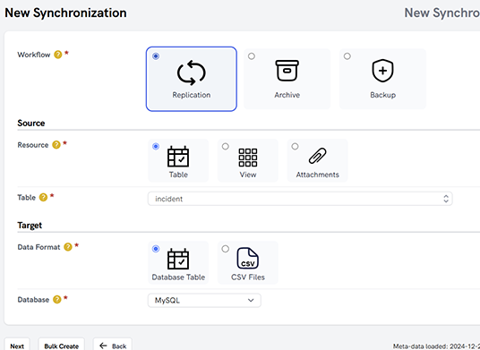Viewport: 480px width, 350px height.
Task: Pick the CSV Files icon
Action: pos(248,258)
